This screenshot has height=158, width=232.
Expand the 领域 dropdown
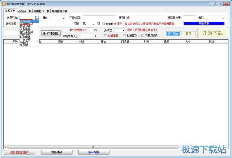[63, 18]
